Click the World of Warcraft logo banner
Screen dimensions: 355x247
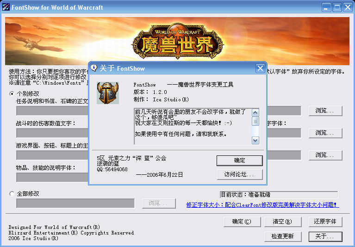click(177, 41)
